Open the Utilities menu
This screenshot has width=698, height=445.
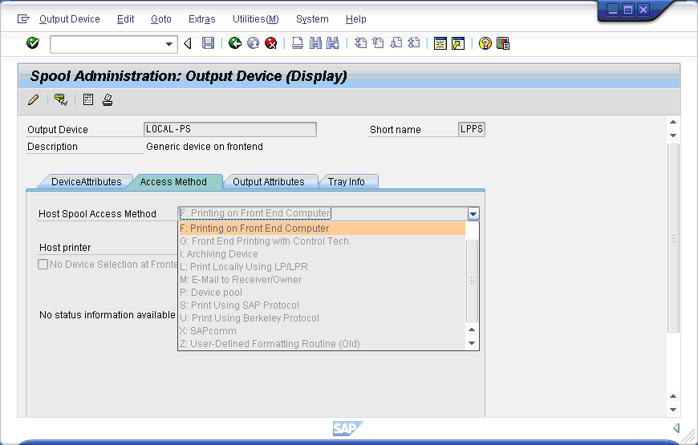[255, 19]
